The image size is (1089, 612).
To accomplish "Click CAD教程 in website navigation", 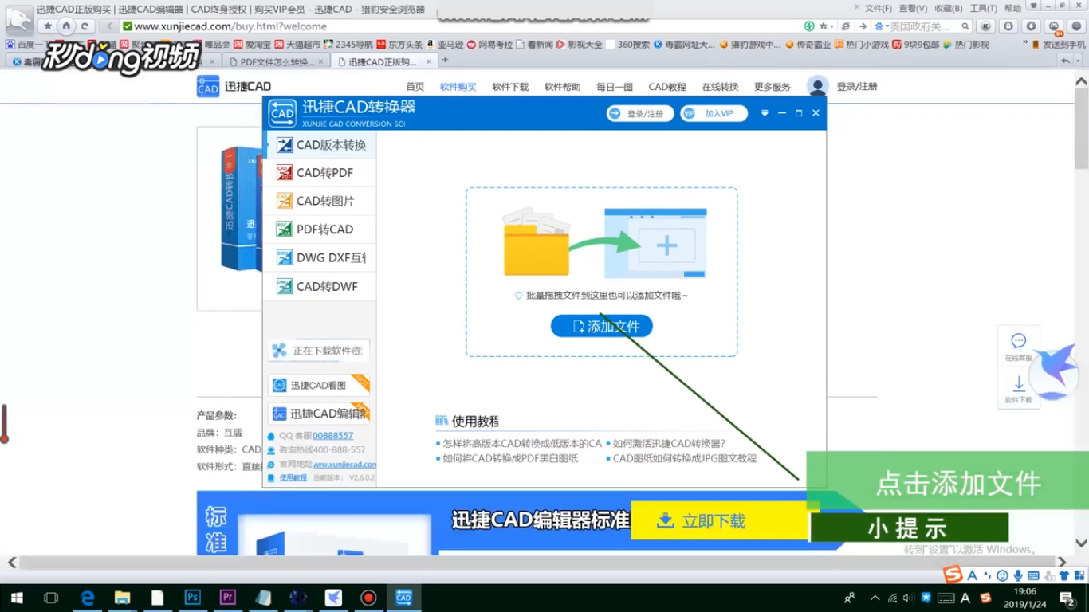I will coord(666,87).
